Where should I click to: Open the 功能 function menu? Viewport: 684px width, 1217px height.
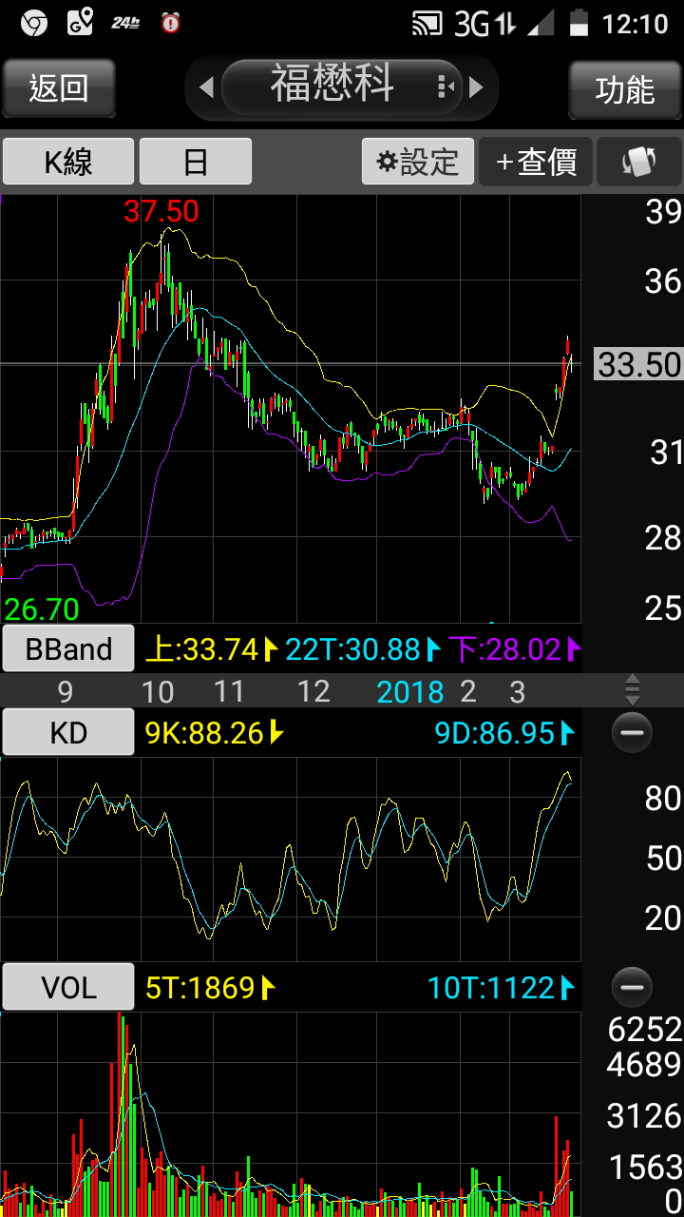[x=625, y=88]
